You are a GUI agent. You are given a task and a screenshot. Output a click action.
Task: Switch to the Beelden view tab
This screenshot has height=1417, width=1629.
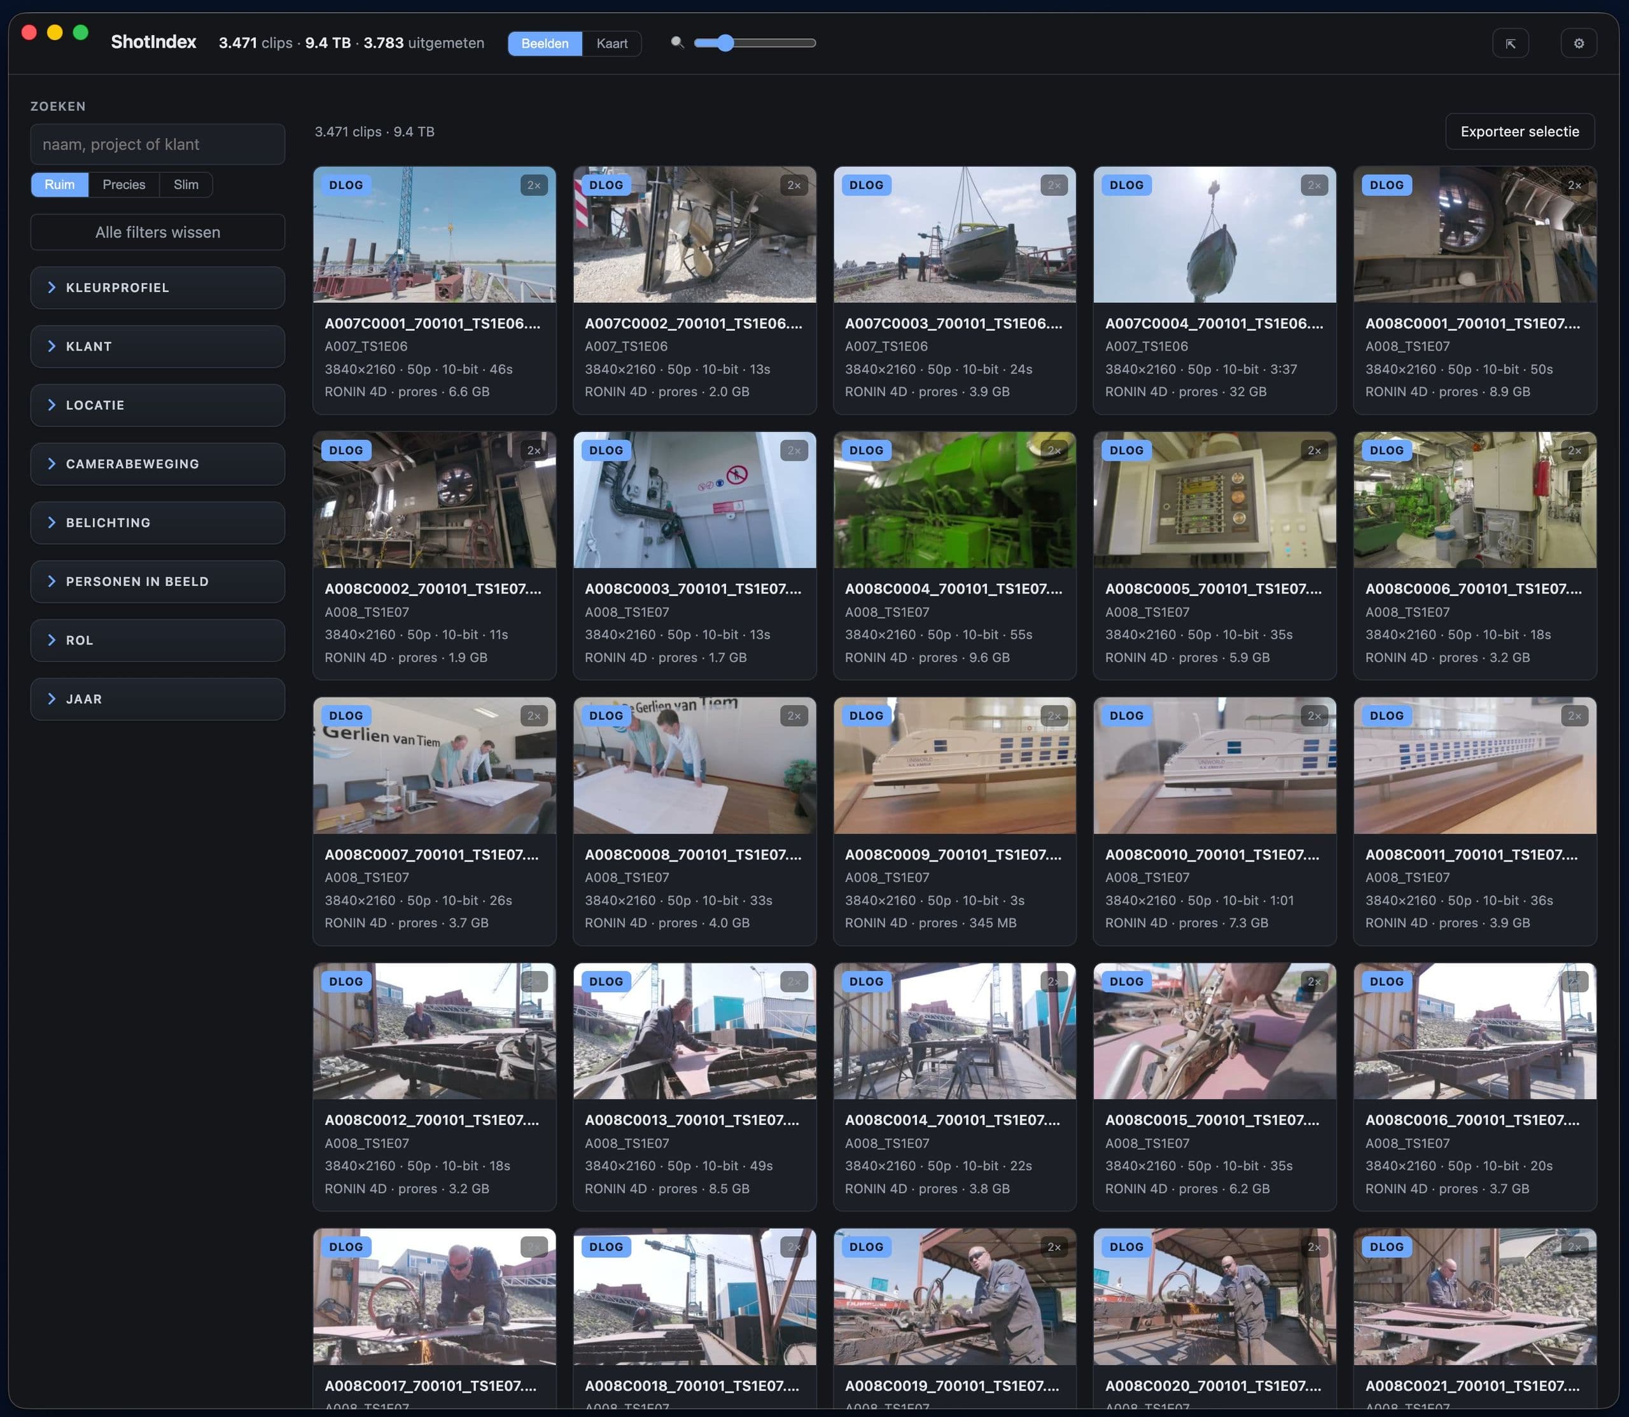click(x=544, y=43)
